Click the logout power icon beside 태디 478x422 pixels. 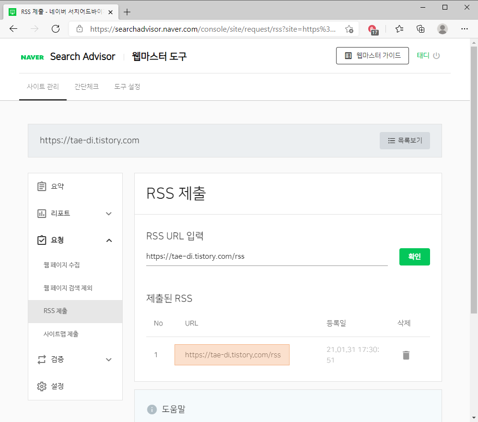pyautogui.click(x=436, y=55)
